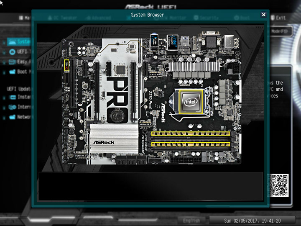Open the Easy RAID Installer sidebar icon
The image size is (301, 226).
click(12, 62)
